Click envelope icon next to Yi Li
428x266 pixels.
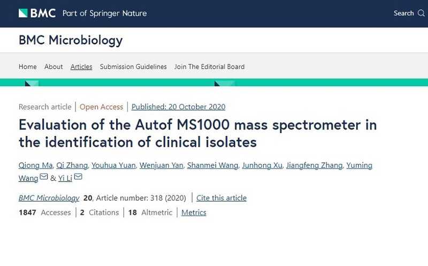pyautogui.click(x=78, y=177)
